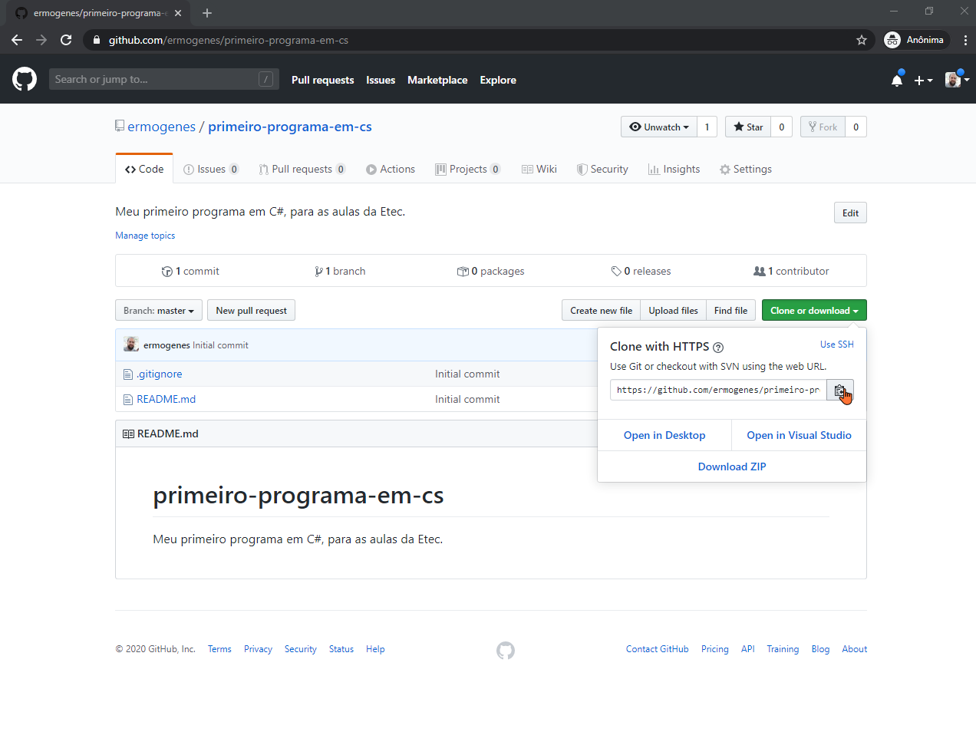Click the help question mark beside Clone with HTTPS
Screen dimensions: 976x755
(718, 348)
